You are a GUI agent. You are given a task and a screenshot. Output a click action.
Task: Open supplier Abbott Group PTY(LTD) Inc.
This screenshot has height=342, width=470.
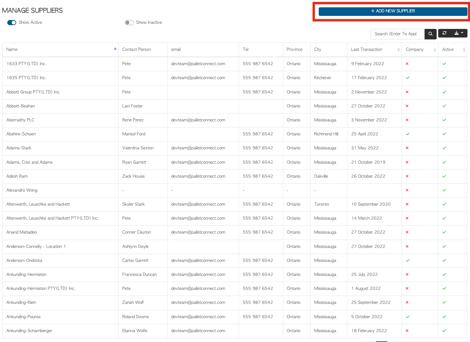(33, 92)
